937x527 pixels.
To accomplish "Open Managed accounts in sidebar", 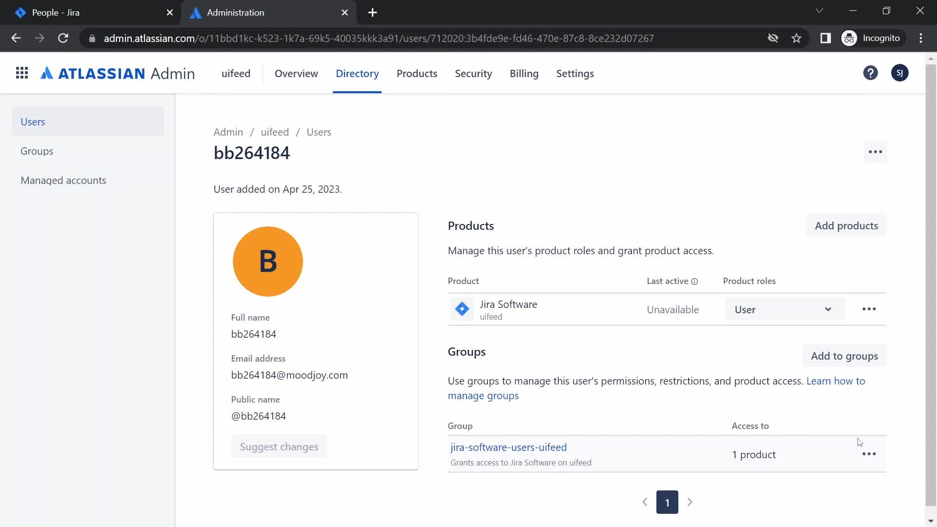I will [88, 181].
